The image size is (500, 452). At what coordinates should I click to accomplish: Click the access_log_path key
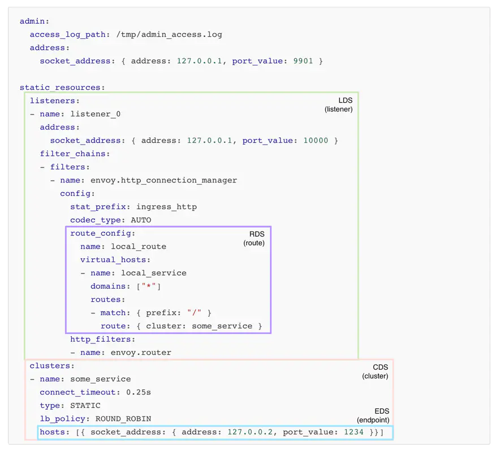point(67,34)
